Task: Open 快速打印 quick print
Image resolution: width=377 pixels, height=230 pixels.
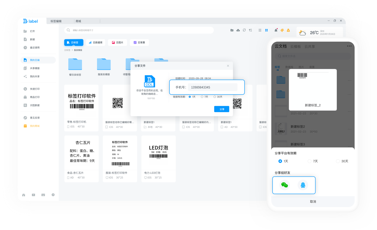Action: (32, 89)
